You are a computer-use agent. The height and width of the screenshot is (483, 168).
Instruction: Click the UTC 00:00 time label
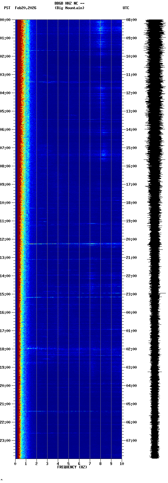[131, 313]
